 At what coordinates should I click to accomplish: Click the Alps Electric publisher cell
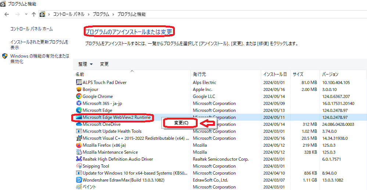click(x=204, y=82)
